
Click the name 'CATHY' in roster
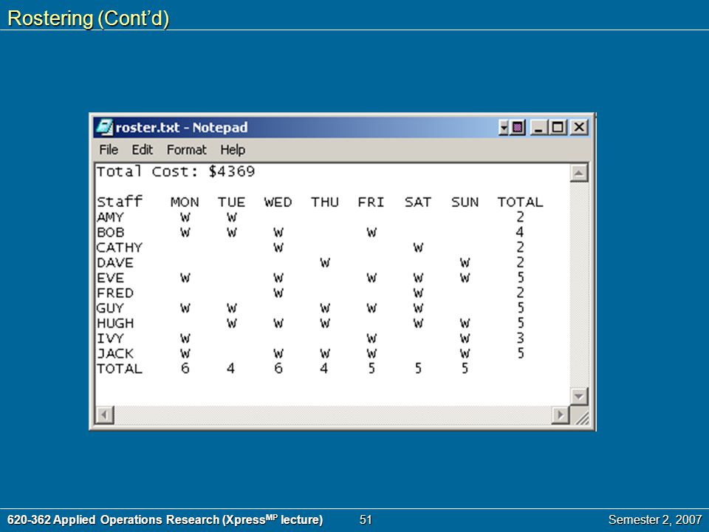click(x=120, y=248)
